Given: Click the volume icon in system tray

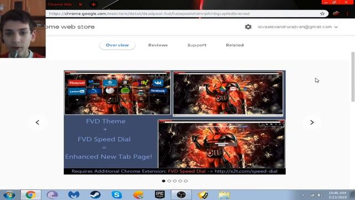Looking at the screenshot, I should (319, 195).
